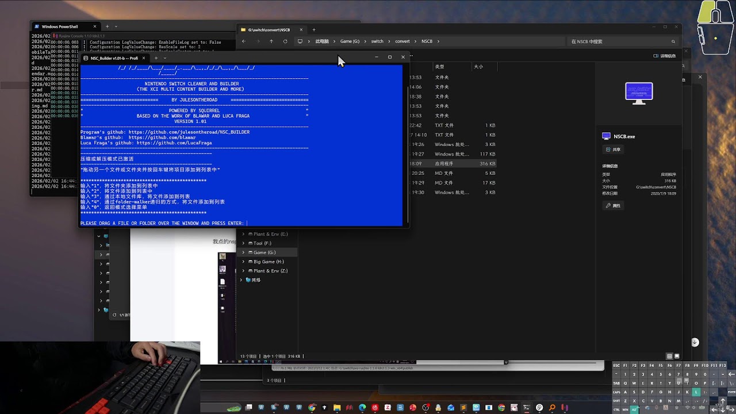This screenshot has width=736, height=414.
Task: Select the 18:38 文件夹 folder row
Action: pos(453,97)
